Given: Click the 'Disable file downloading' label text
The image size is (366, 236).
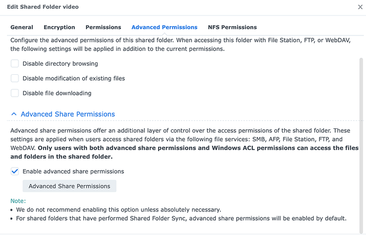Looking at the screenshot, I should pos(57,93).
